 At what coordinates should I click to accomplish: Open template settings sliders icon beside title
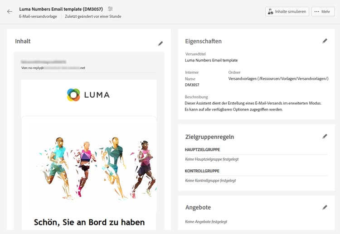pyautogui.click(x=110, y=9)
